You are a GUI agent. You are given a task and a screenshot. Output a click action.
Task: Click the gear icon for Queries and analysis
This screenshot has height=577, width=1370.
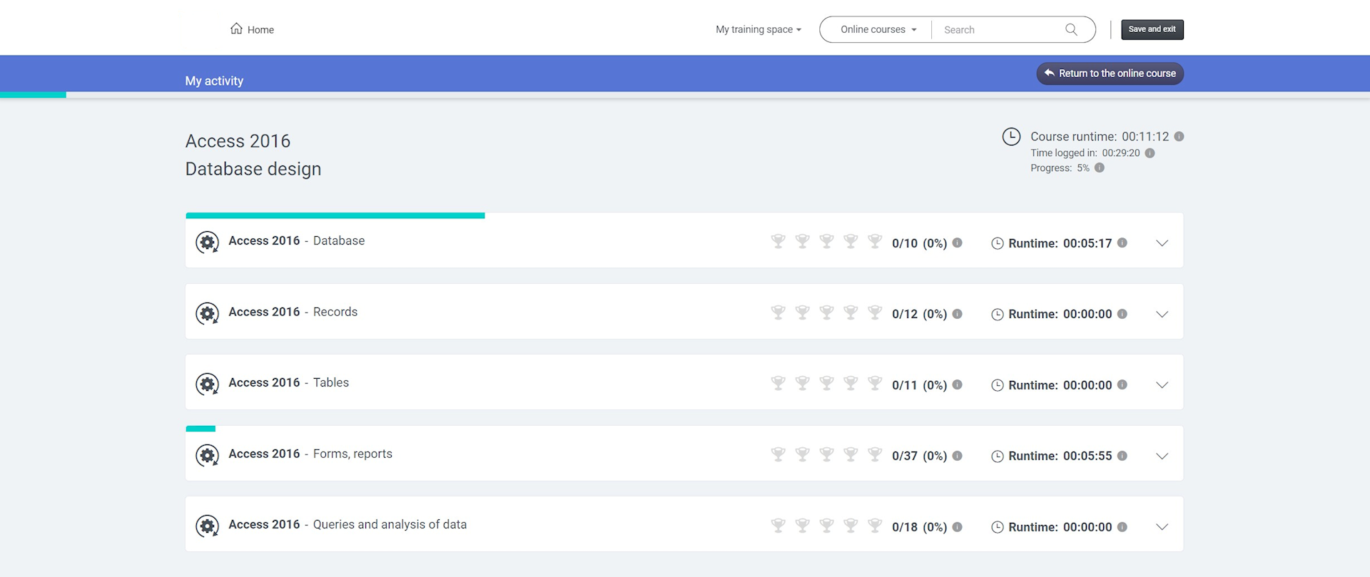pyautogui.click(x=208, y=526)
